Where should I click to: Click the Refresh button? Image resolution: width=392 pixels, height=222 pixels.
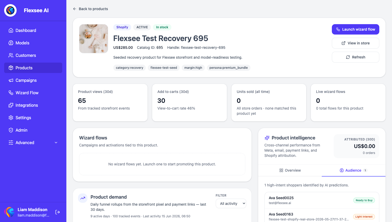[355, 57]
